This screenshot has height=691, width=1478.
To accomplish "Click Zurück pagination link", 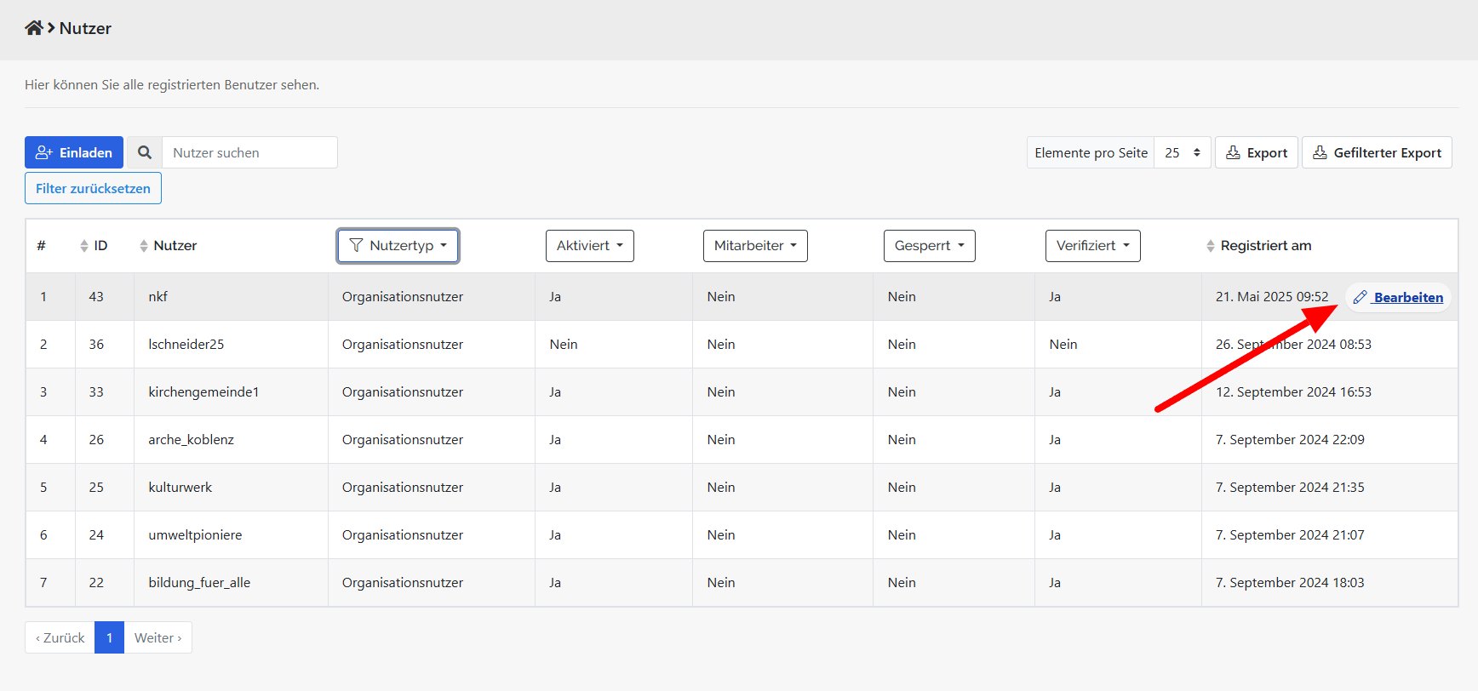I will 60,637.
